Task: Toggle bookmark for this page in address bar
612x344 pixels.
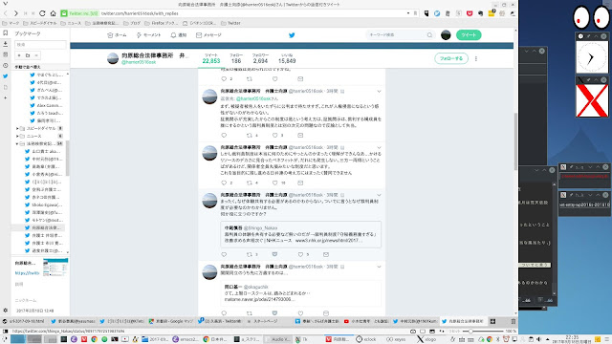Action: [415, 13]
